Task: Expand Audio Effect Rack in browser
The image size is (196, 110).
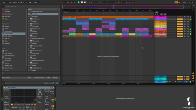Action: tap(28, 12)
